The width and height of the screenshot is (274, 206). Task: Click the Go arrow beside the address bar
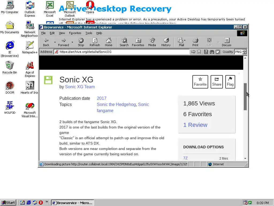[193, 52]
